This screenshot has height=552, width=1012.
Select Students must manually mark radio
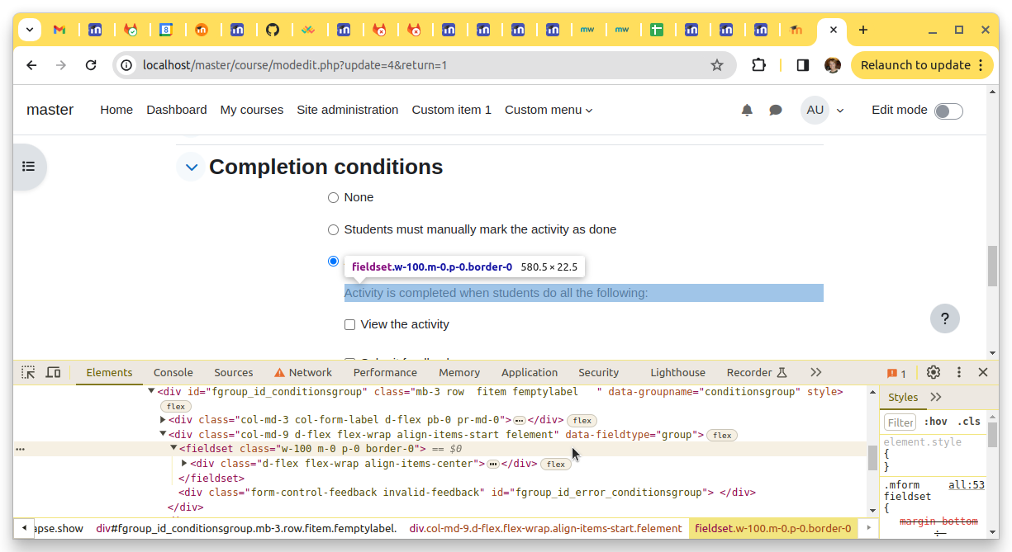click(x=334, y=230)
